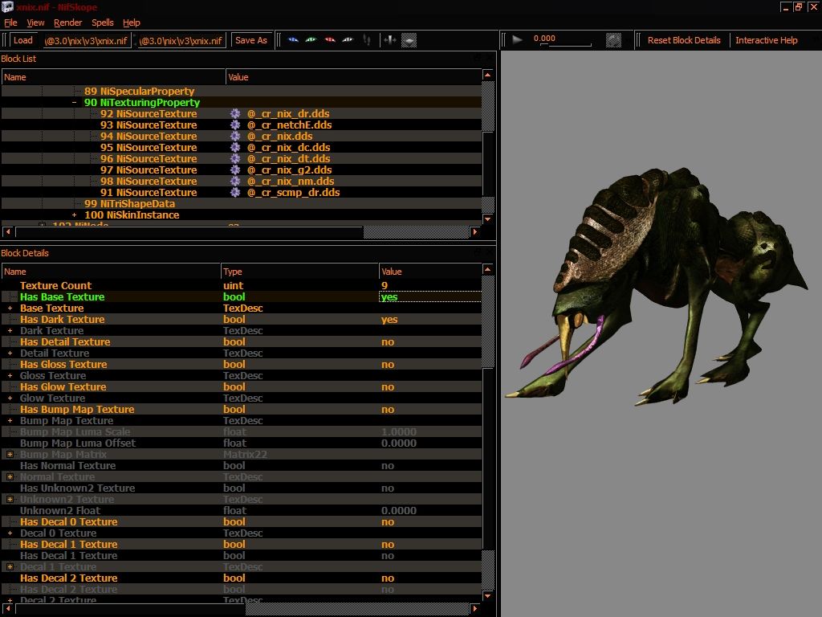Click the Texture Count value 9
The width and height of the screenshot is (822, 617).
[x=385, y=286]
